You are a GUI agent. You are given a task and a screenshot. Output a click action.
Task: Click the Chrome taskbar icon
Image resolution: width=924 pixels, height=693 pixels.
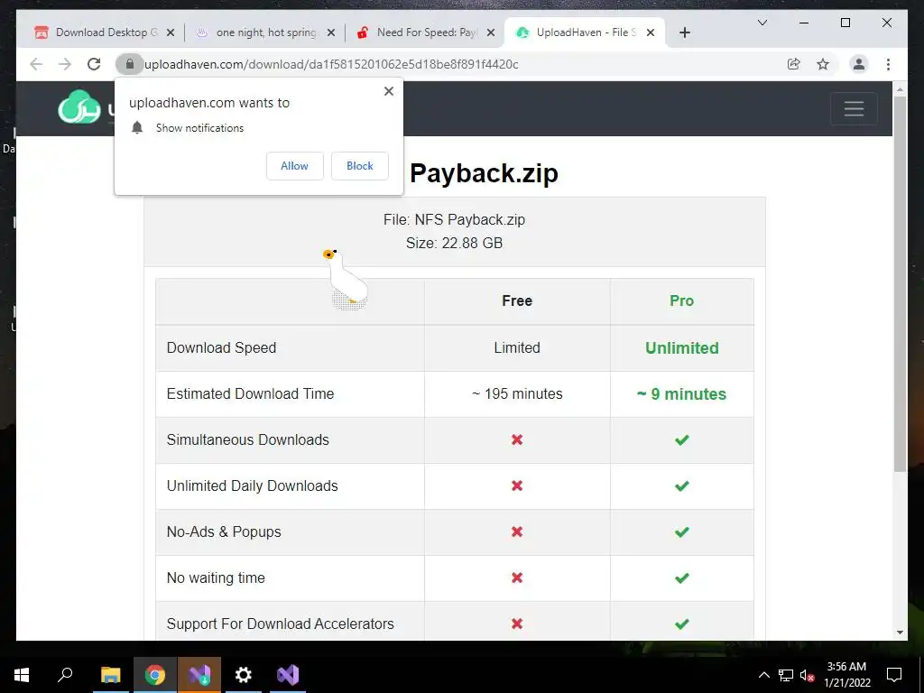(155, 675)
